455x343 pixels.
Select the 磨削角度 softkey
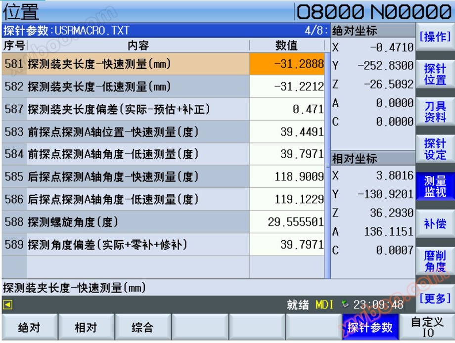[x=435, y=261]
